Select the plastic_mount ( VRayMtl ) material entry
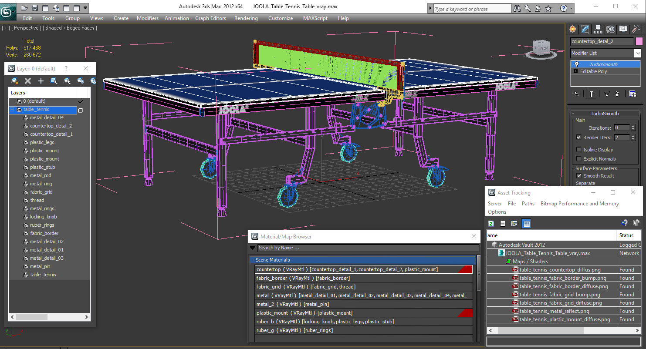646x349 pixels. (x=364, y=313)
